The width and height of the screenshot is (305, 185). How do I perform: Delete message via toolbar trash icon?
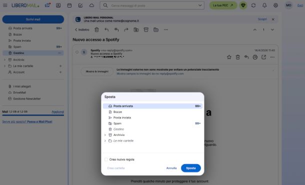(96, 30)
